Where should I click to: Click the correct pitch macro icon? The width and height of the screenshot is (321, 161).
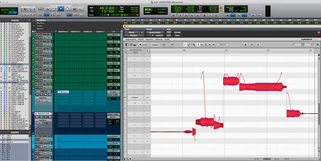tap(245, 44)
